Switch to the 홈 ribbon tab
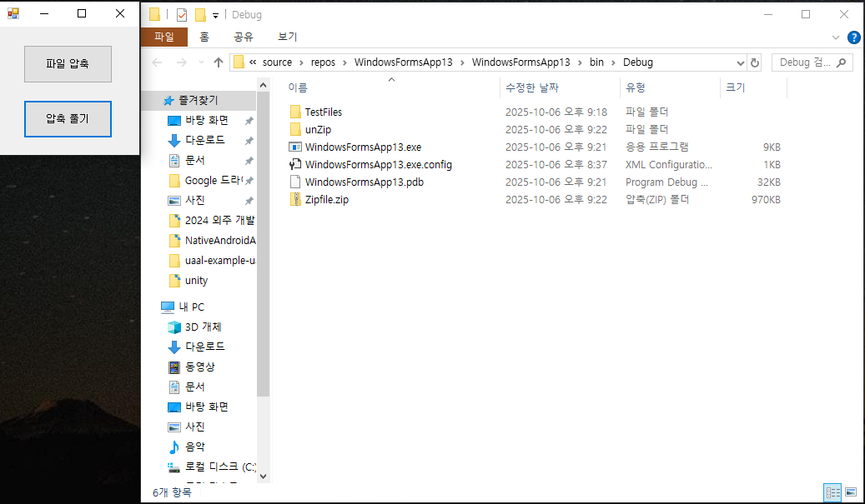 [204, 37]
